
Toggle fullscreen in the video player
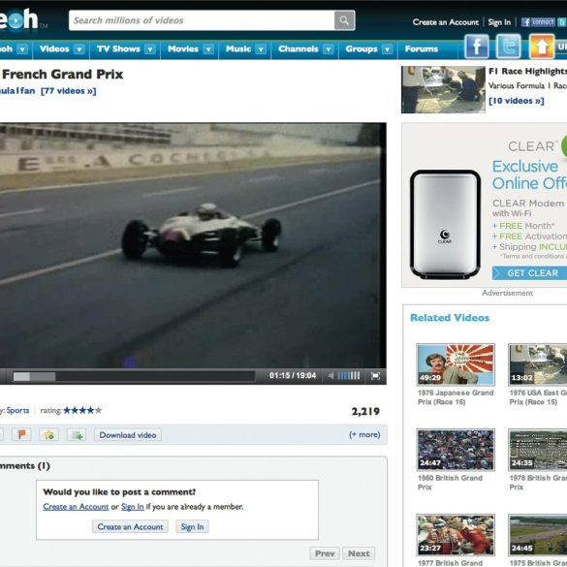pyautogui.click(x=375, y=376)
